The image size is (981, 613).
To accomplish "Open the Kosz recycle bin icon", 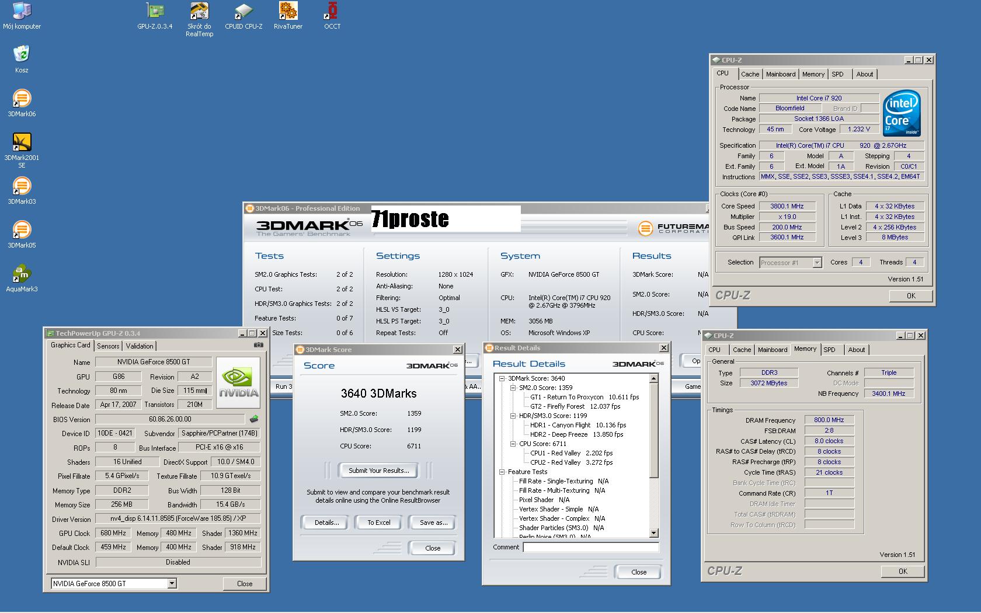I will point(22,58).
